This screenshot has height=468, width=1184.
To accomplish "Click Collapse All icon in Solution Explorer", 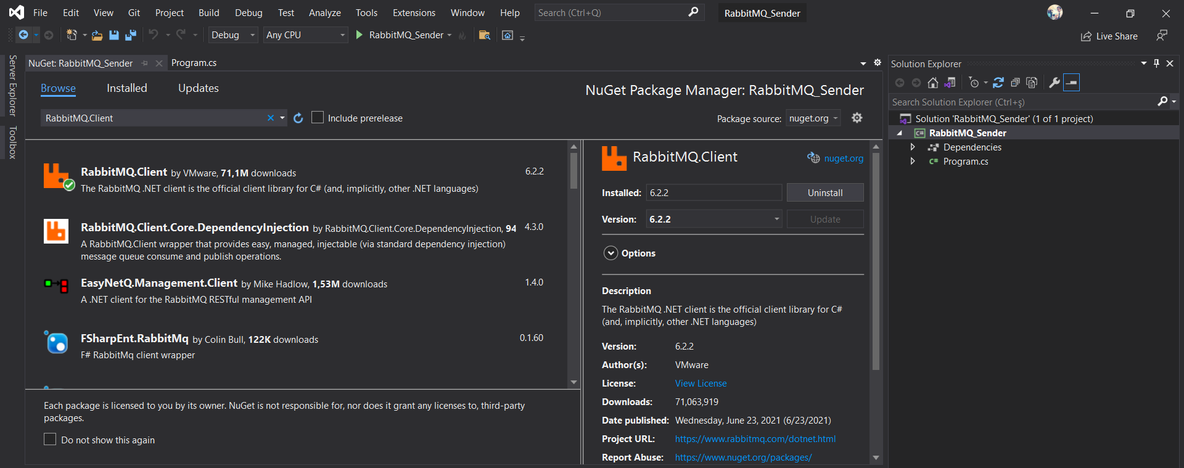I will (x=1015, y=83).
